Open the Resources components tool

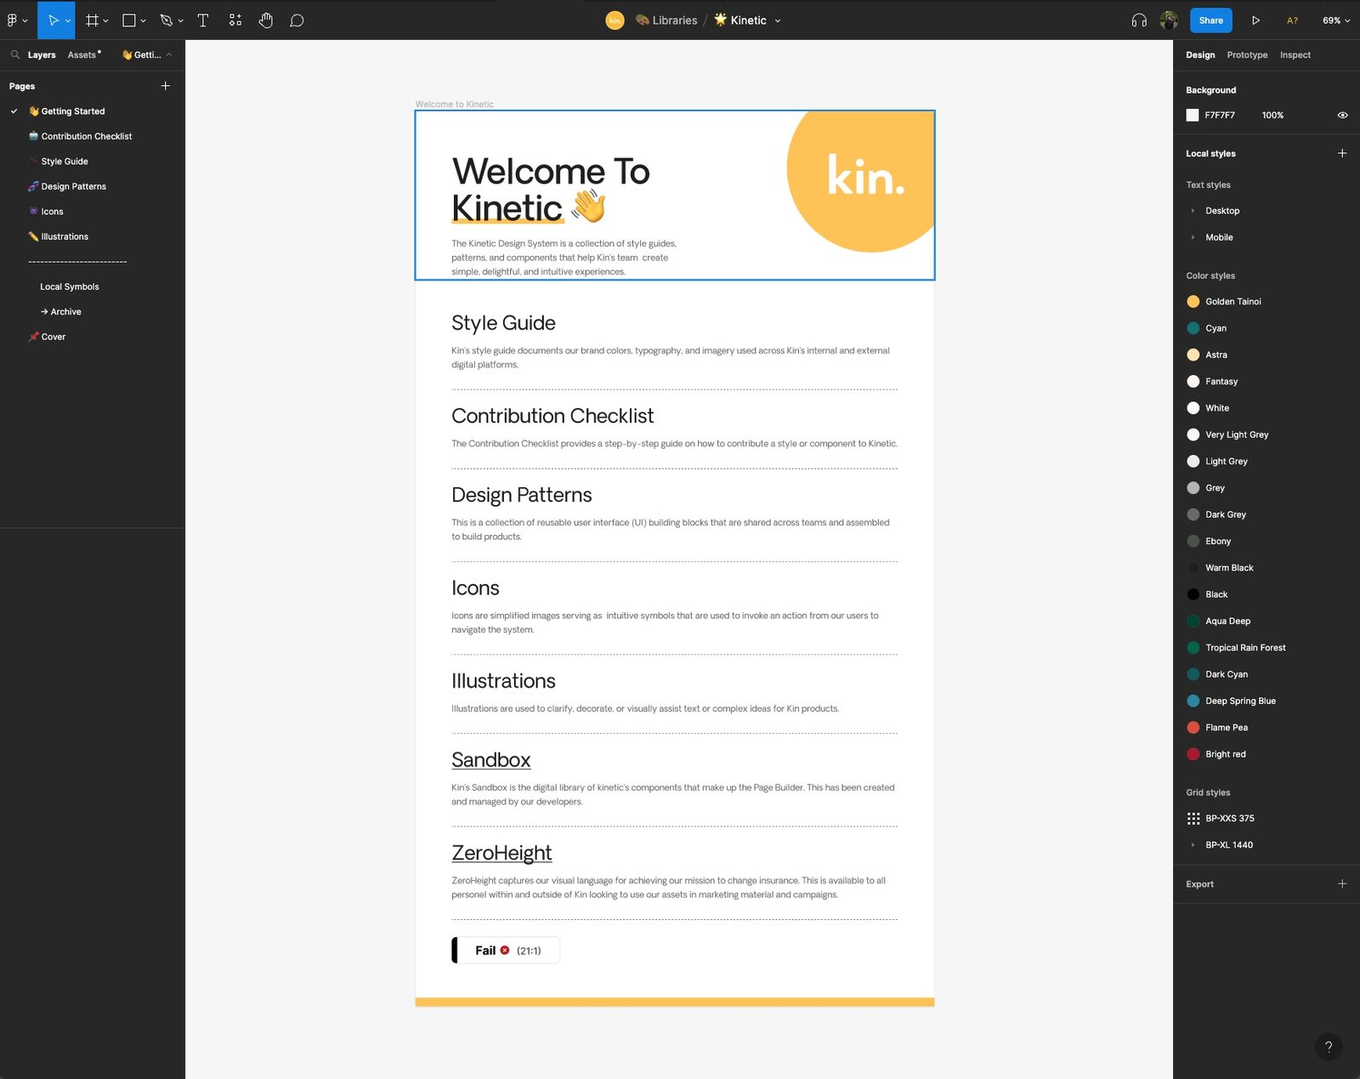tap(235, 20)
